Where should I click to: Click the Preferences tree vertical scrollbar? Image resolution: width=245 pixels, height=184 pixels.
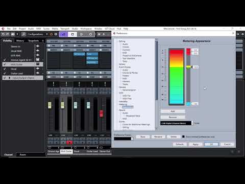tap(156, 71)
